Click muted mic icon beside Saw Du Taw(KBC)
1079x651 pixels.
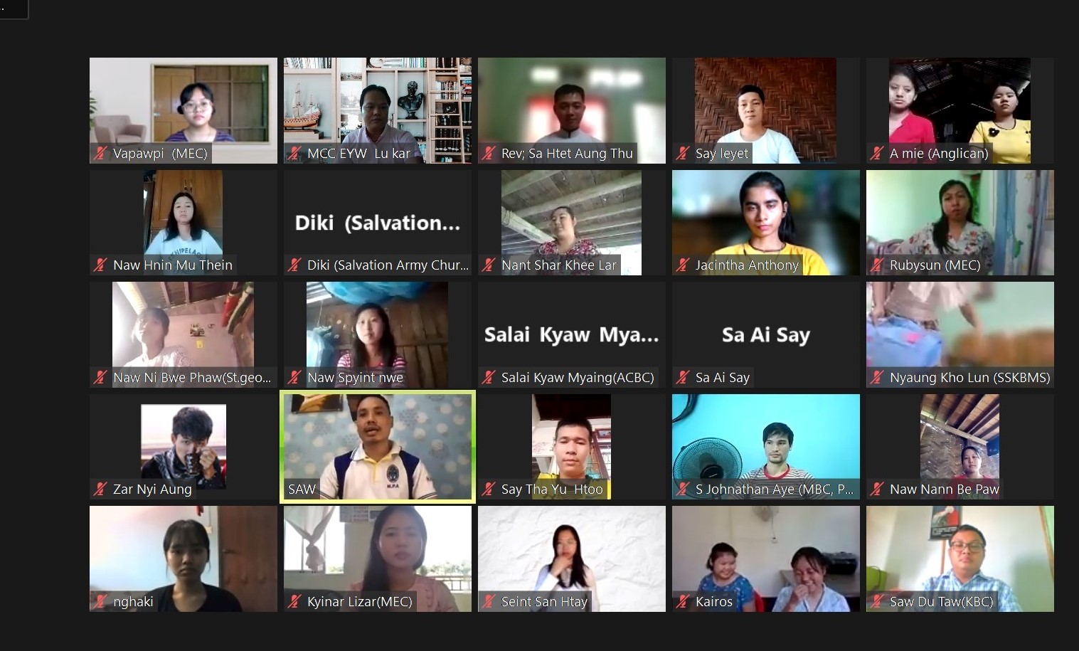877,601
